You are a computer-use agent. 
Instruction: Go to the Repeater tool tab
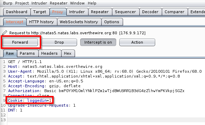pyautogui.click(x=100, y=12)
